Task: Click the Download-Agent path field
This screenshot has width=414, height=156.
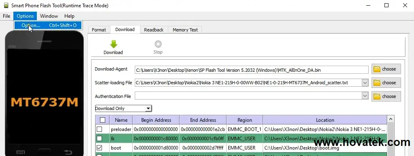Action: tap(251, 70)
